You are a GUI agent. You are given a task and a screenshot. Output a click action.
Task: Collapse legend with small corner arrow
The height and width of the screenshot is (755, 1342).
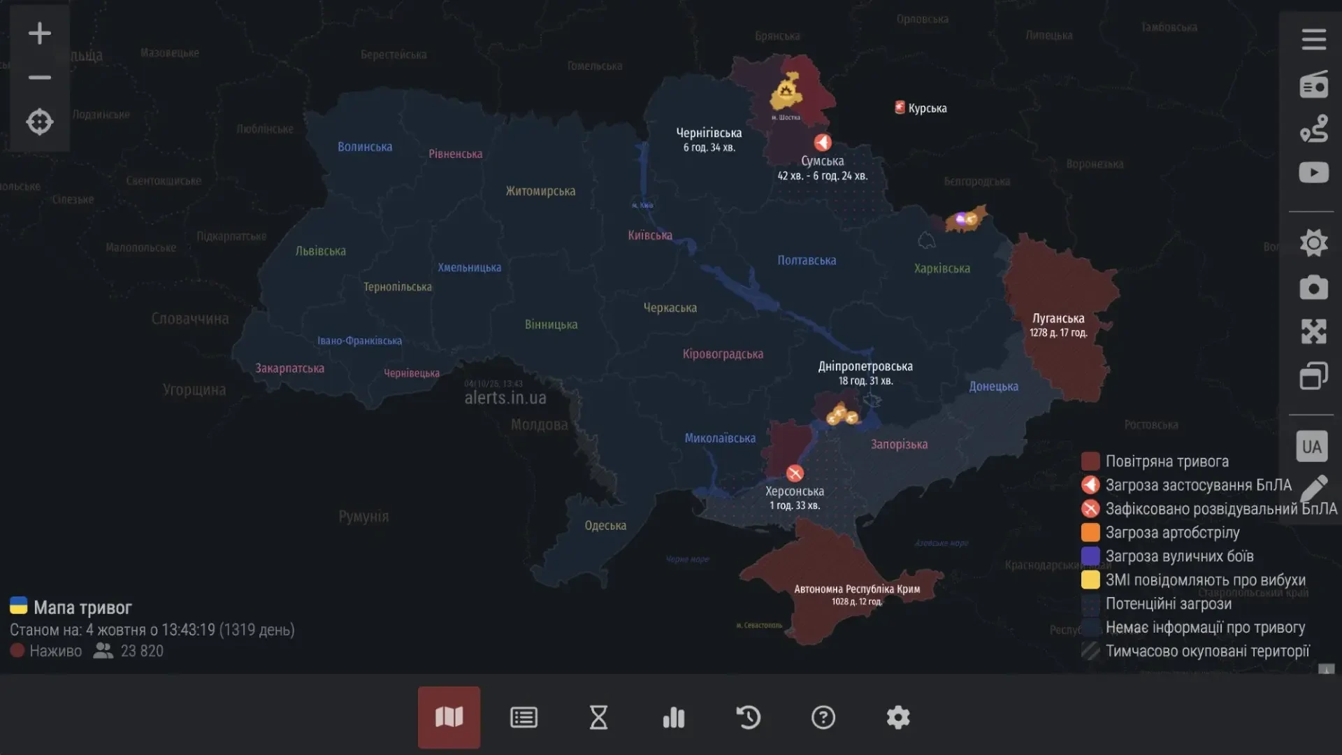[1326, 669]
